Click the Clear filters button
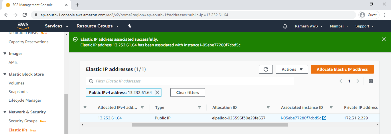This screenshot has width=391, height=134. pyautogui.click(x=187, y=92)
